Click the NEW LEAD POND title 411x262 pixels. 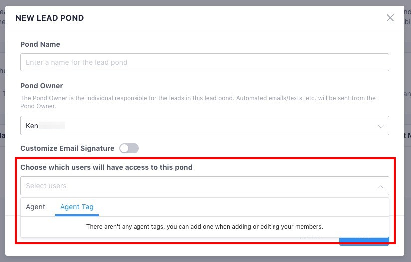(x=50, y=18)
